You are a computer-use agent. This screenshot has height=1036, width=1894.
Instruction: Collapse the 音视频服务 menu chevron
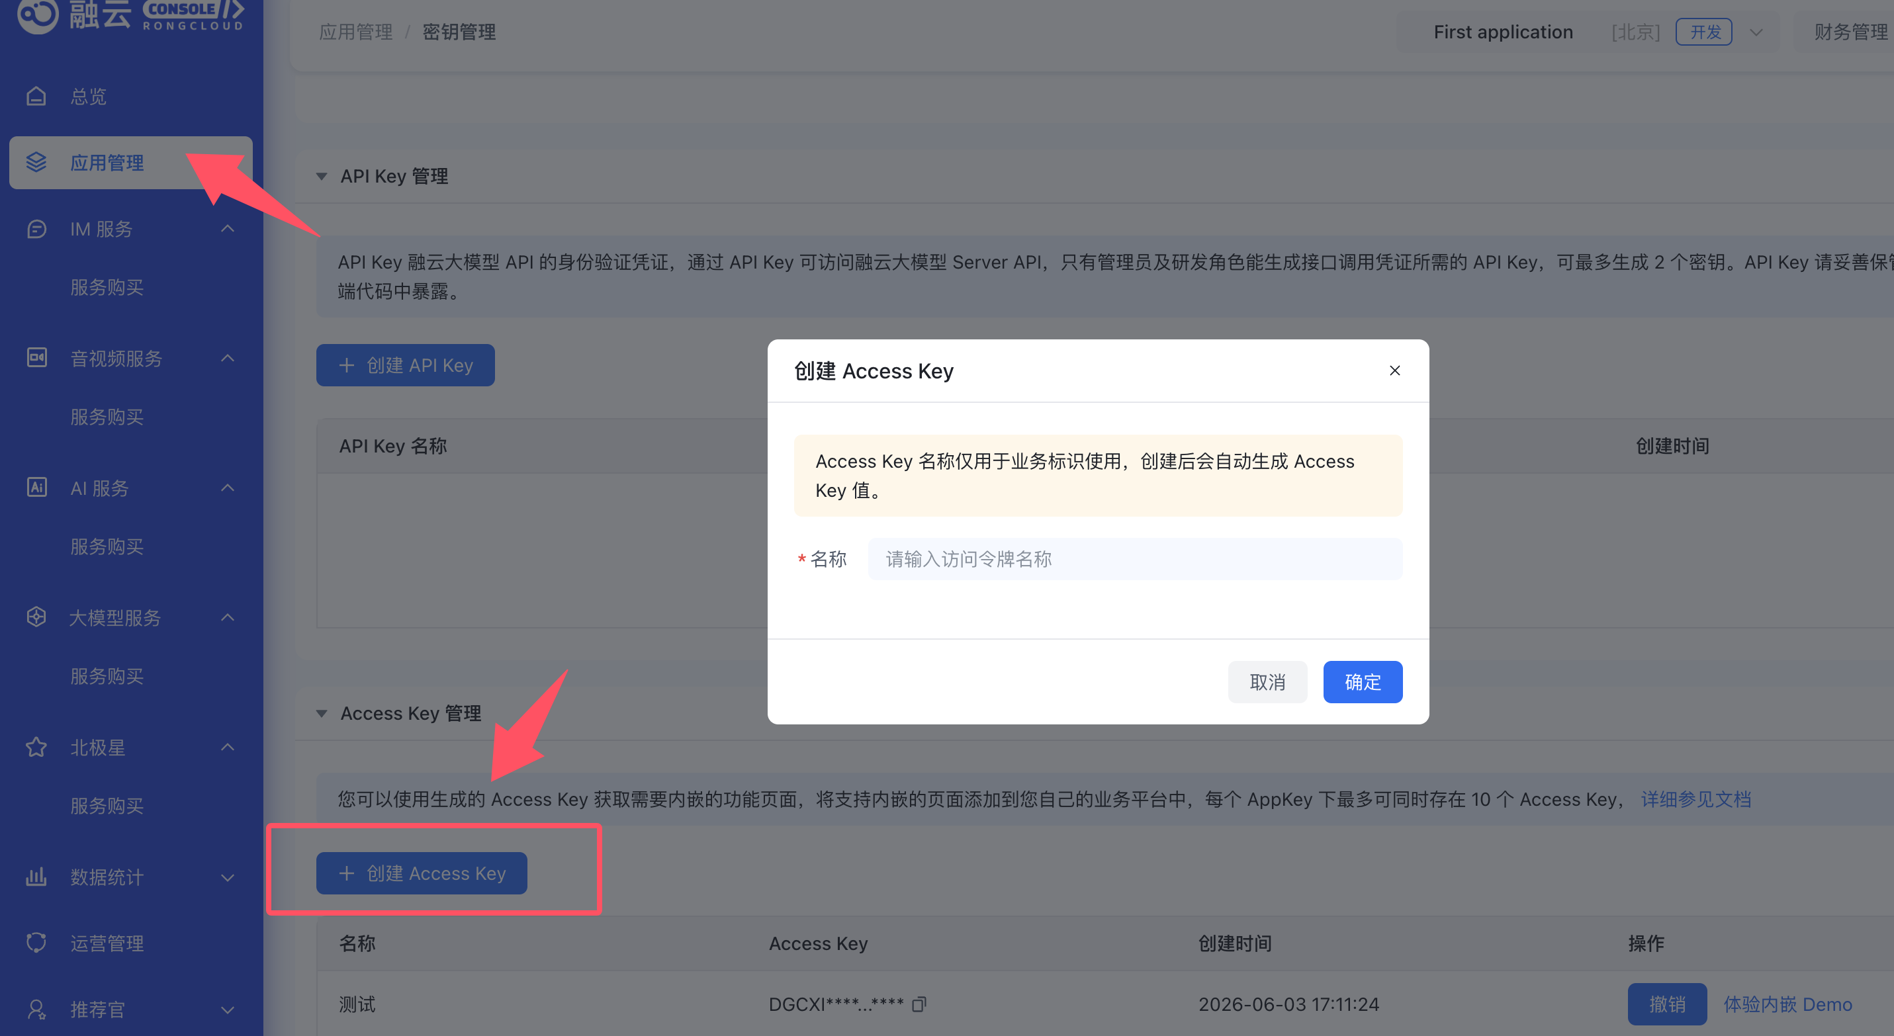pos(228,358)
